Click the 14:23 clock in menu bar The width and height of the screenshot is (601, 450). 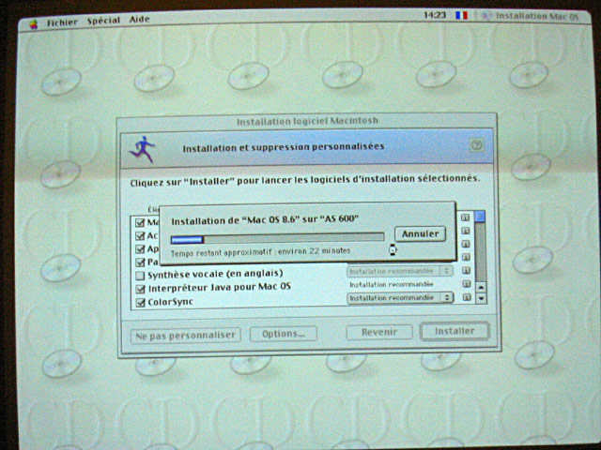pyautogui.click(x=435, y=15)
